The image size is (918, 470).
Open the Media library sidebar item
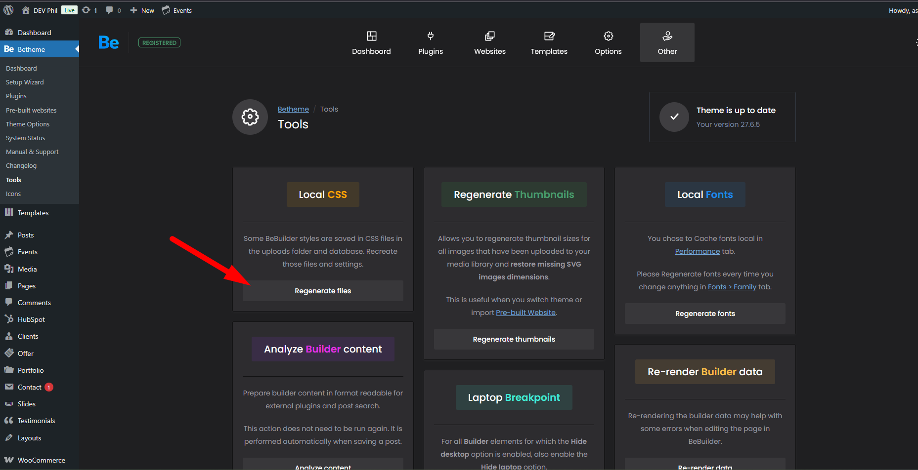[40, 269]
